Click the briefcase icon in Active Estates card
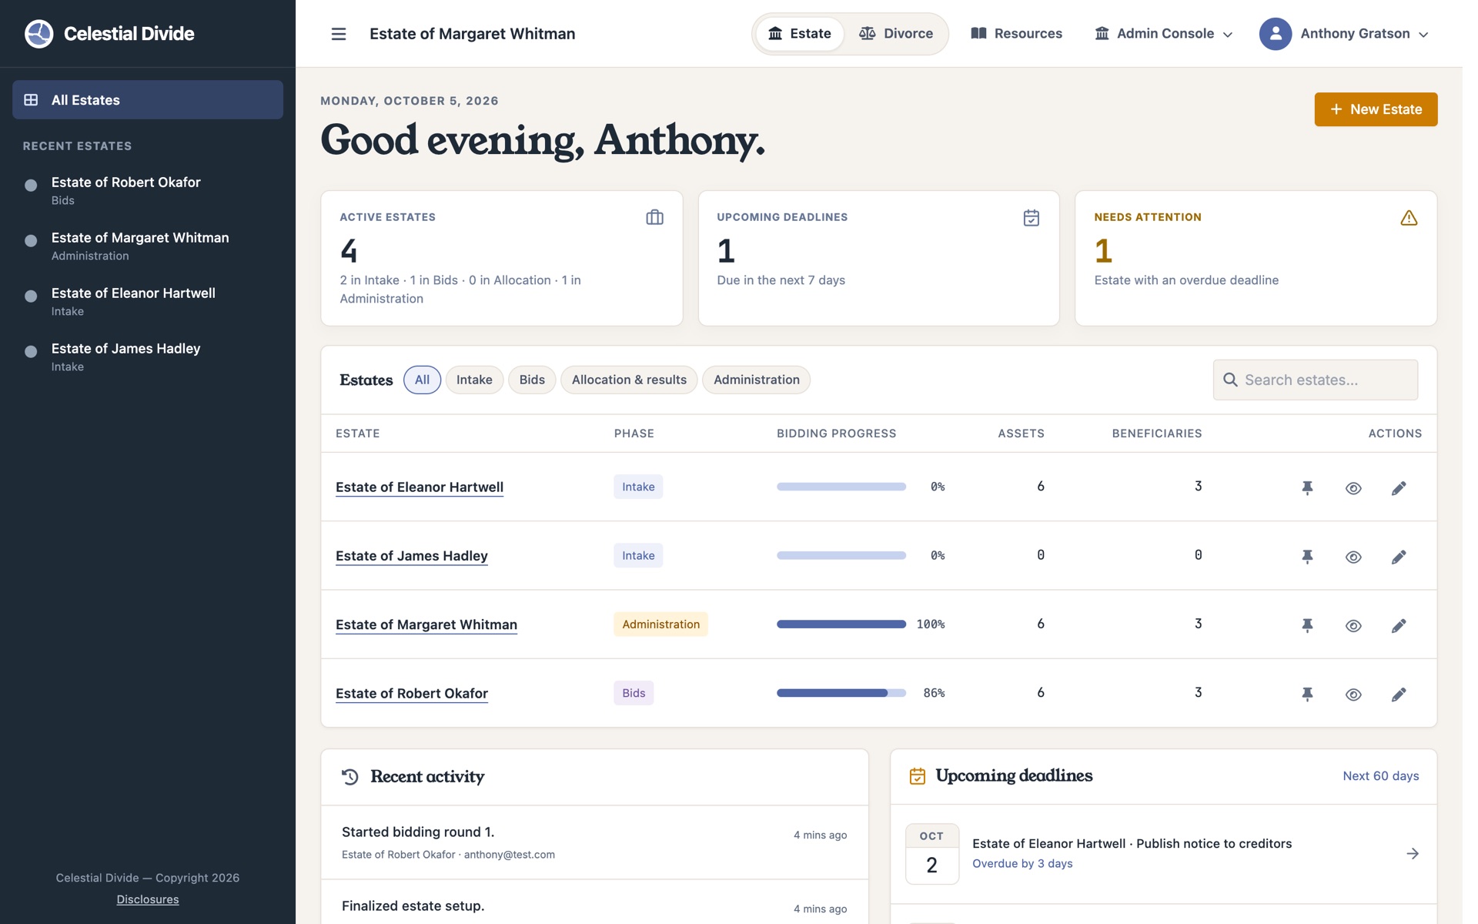The width and height of the screenshot is (1478, 924). tap(654, 218)
